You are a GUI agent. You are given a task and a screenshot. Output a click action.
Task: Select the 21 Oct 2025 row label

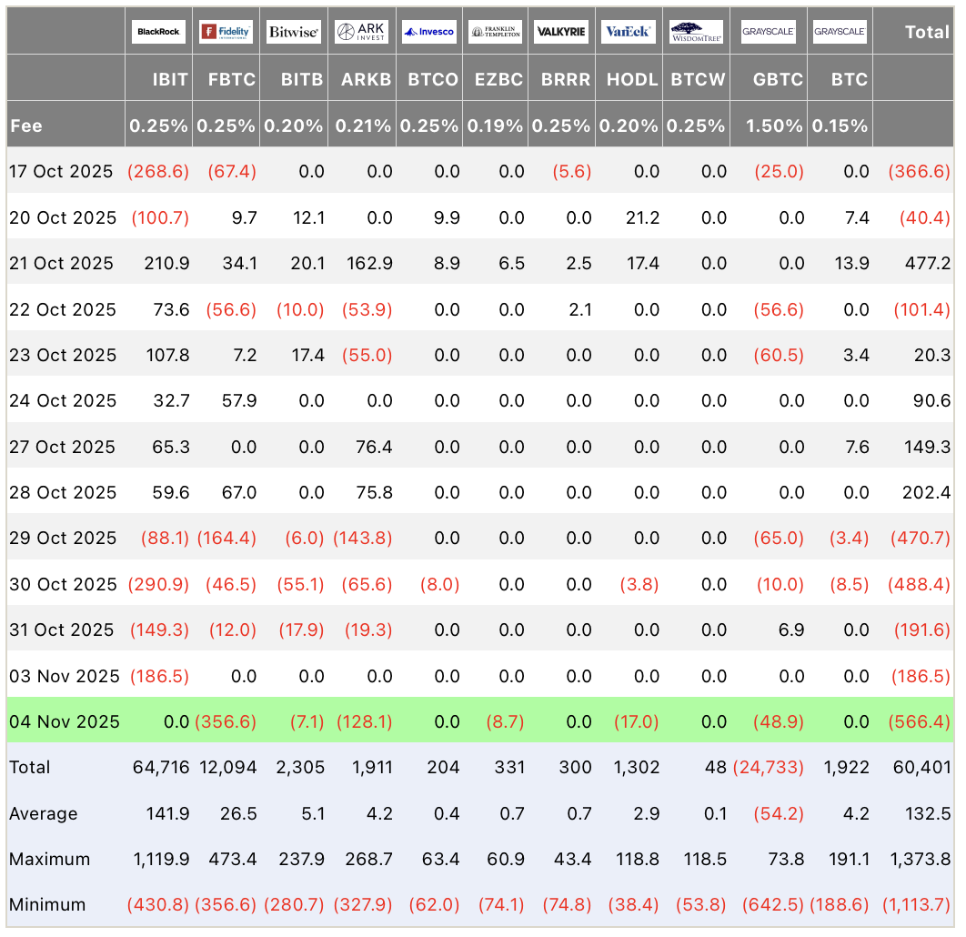61,263
